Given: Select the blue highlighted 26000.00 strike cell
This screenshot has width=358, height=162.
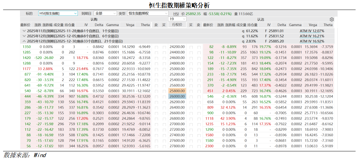Looking at the screenshot, I should [177, 96].
